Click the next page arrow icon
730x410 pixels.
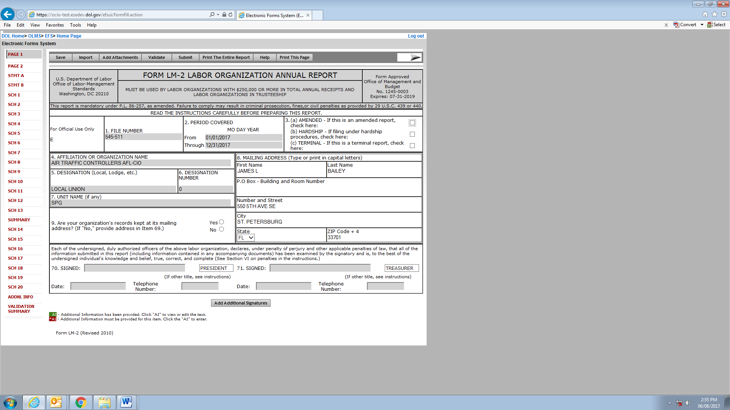(x=415, y=57)
